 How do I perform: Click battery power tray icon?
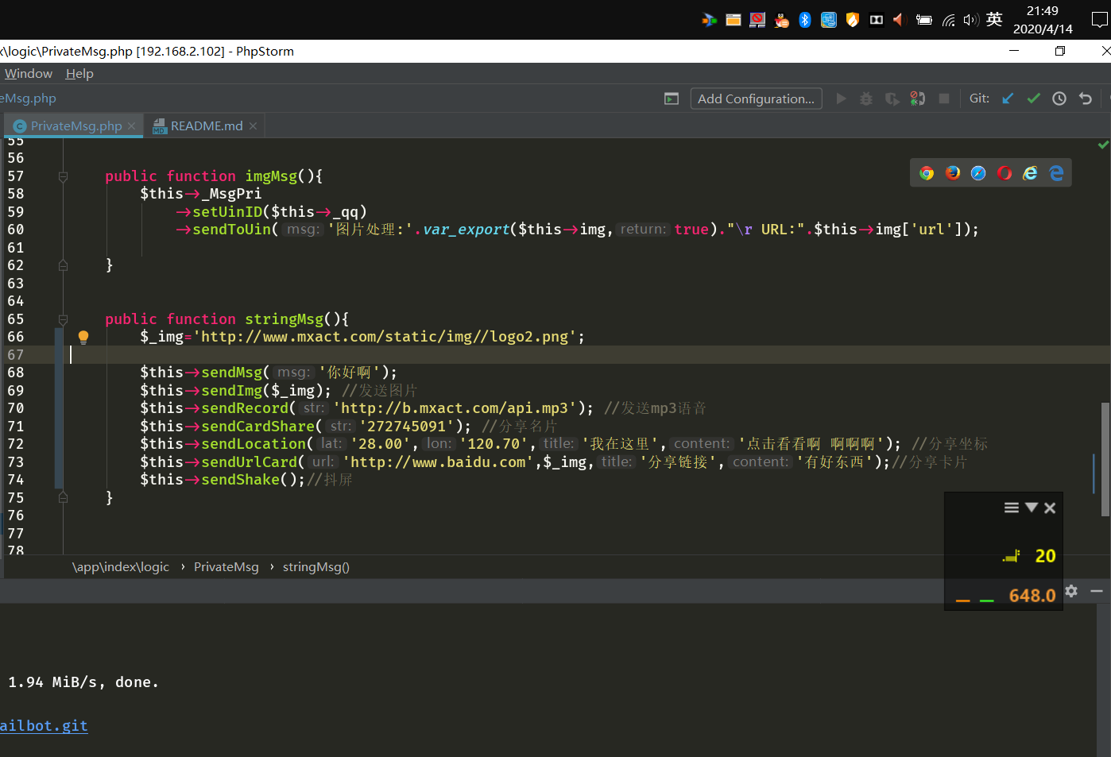pos(923,20)
